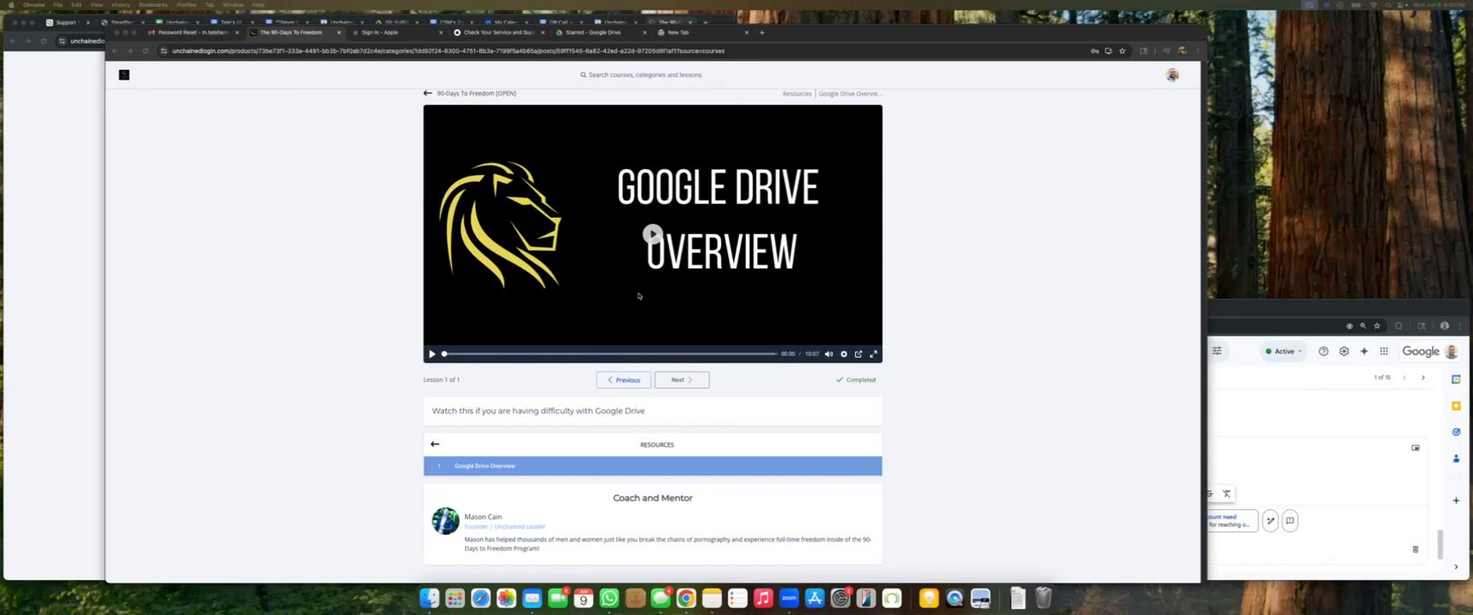Click the site logo in the course header

(124, 75)
